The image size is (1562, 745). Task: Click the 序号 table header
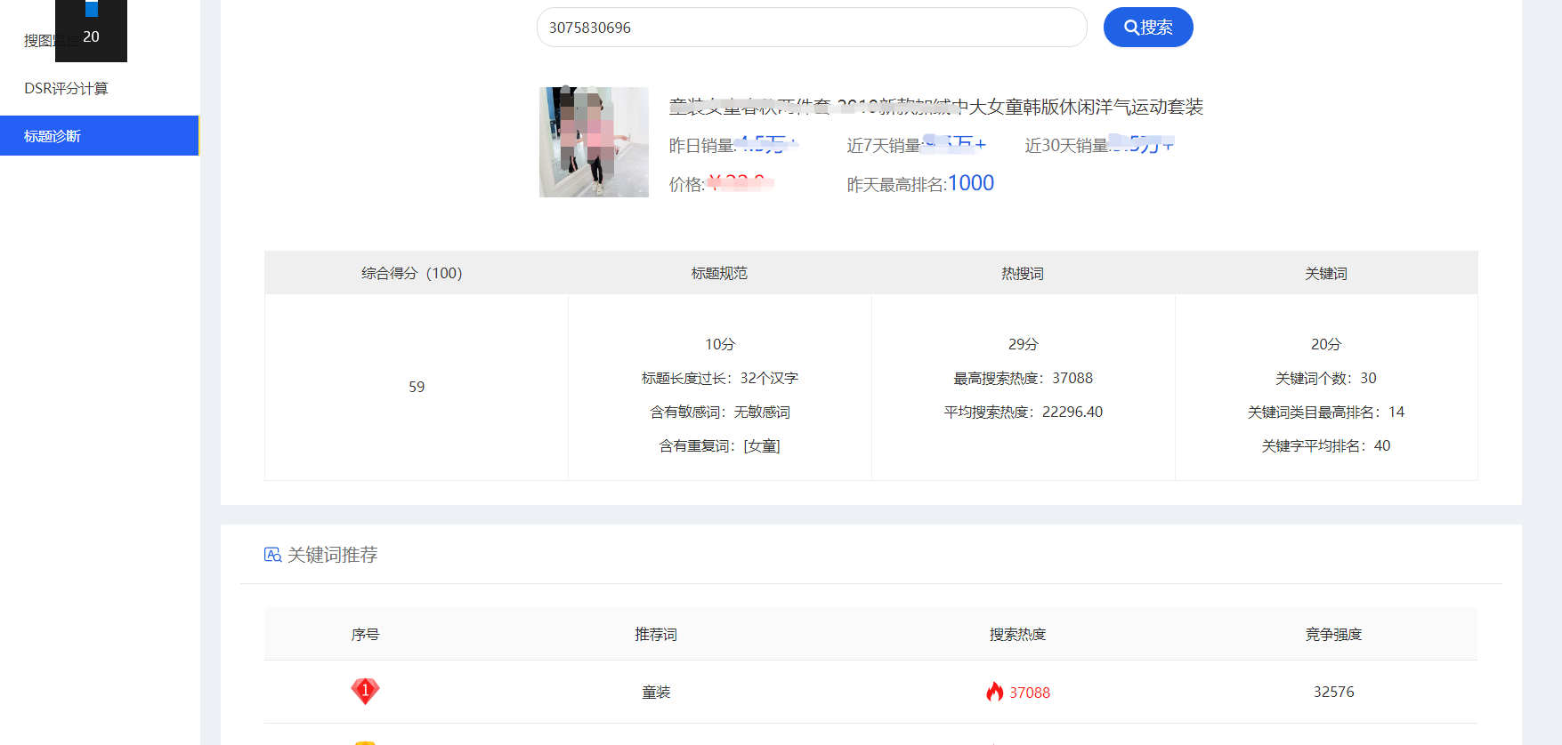365,634
